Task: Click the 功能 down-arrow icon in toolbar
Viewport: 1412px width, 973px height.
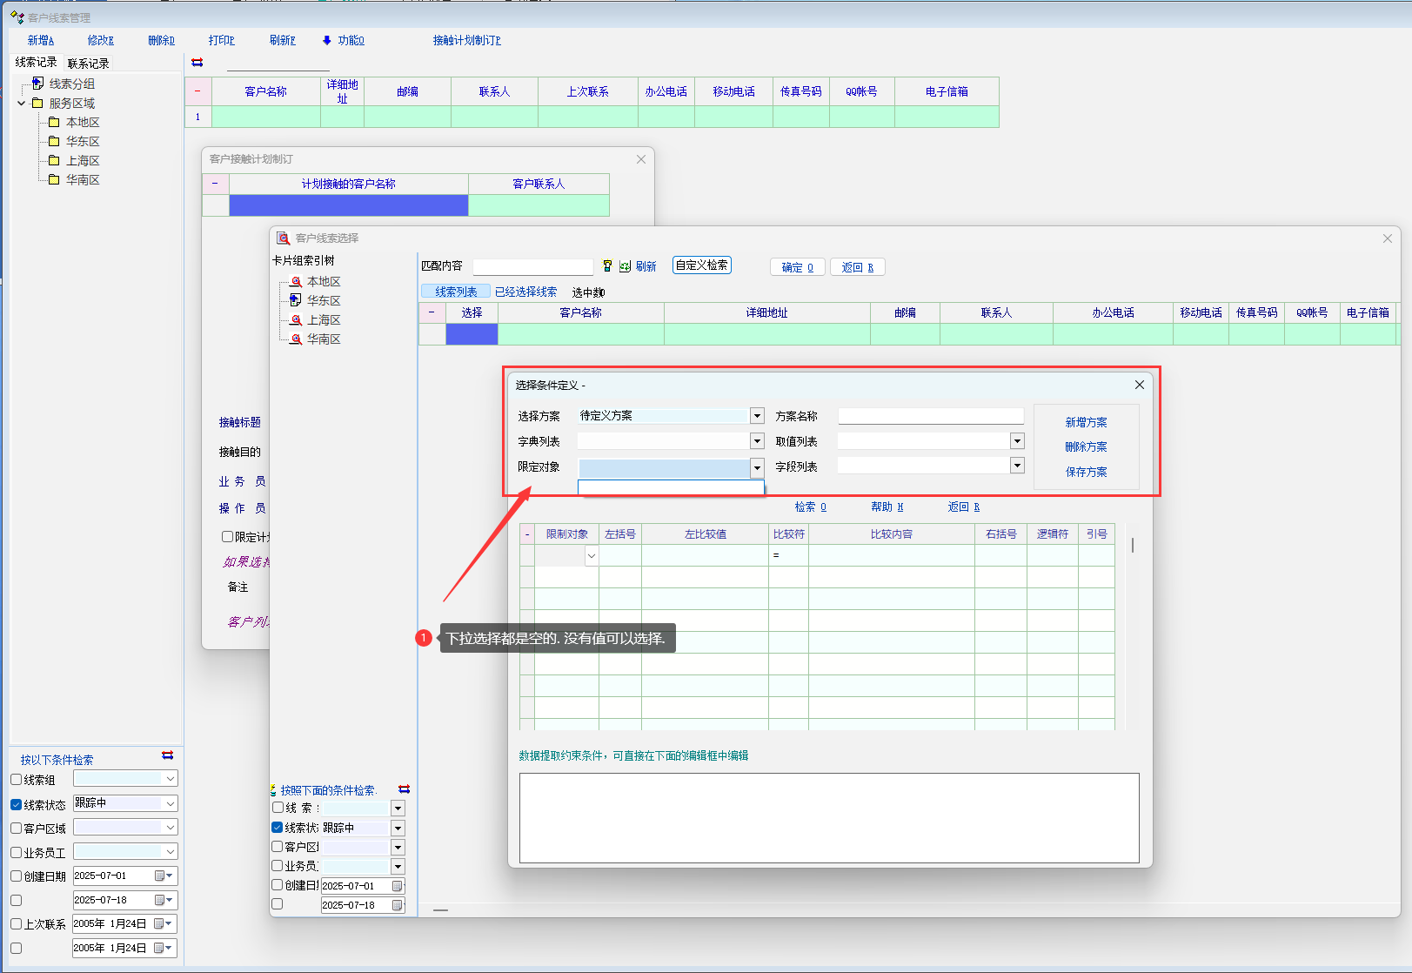Action: pos(327,40)
